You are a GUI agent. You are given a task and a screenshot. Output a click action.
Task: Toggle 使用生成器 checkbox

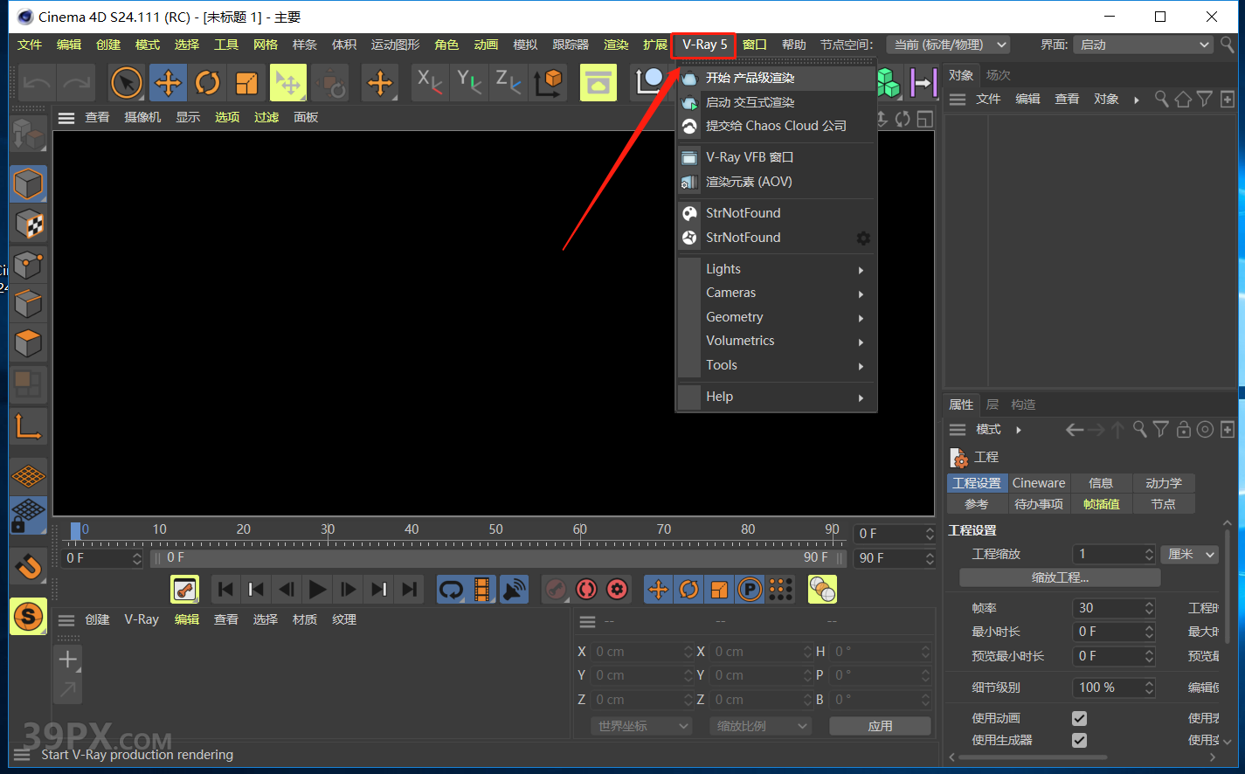point(1080,740)
